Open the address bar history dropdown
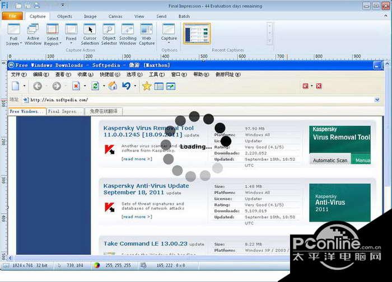Image resolution: width=392 pixels, height=282 pixels. (377, 100)
